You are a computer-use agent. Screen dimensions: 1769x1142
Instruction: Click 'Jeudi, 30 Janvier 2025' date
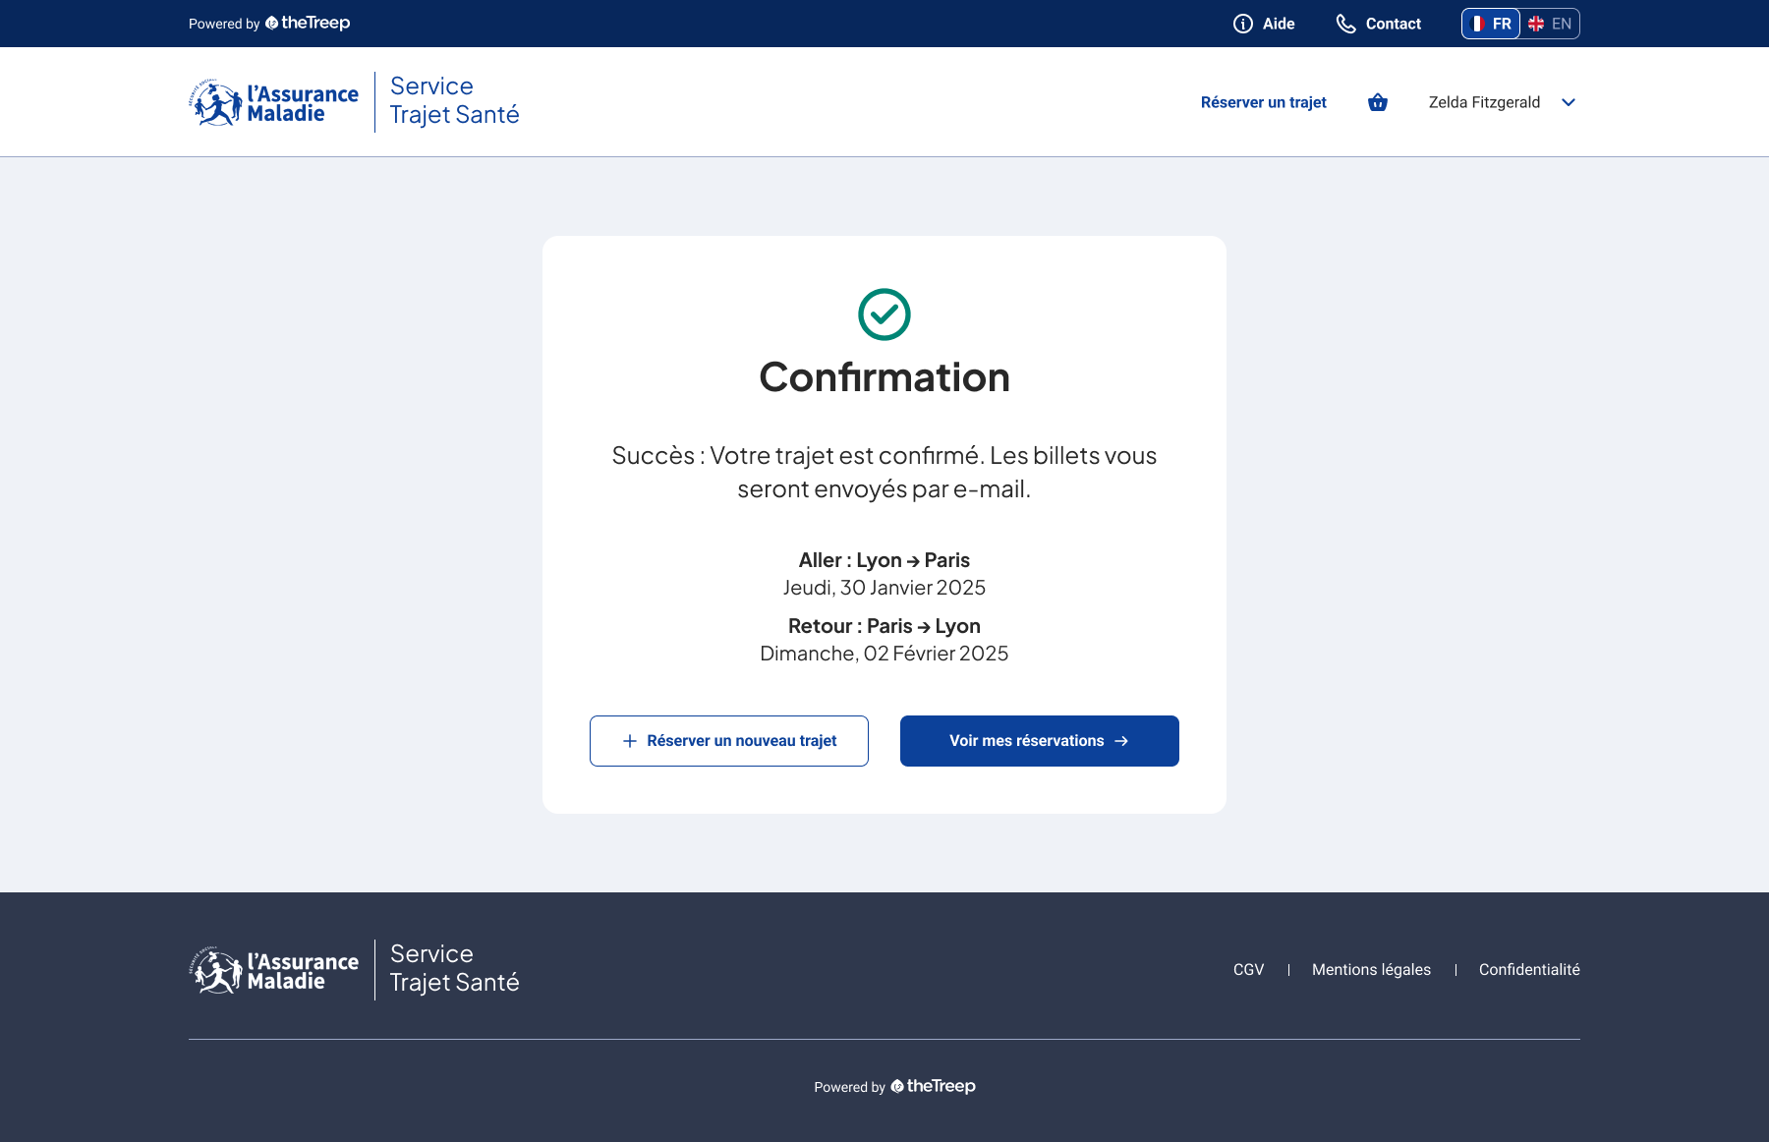point(884,588)
